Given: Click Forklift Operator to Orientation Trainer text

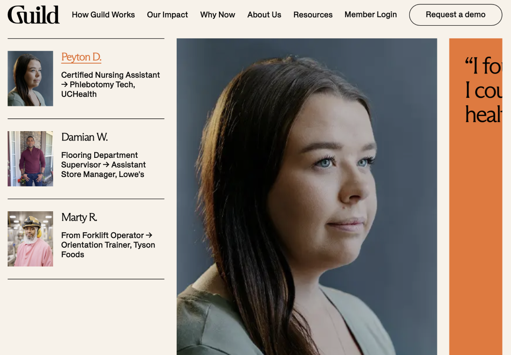Looking at the screenshot, I should [108, 245].
